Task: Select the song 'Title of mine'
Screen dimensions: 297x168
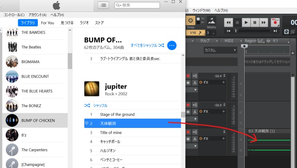Action: tap(133, 132)
